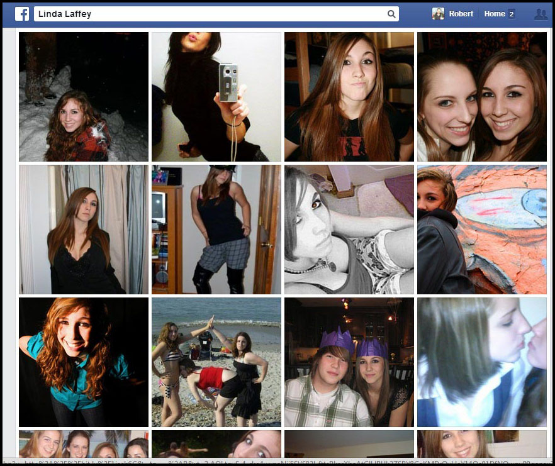Open the photo with orange graffiti wall
This screenshot has width=555, height=466.
coord(482,230)
